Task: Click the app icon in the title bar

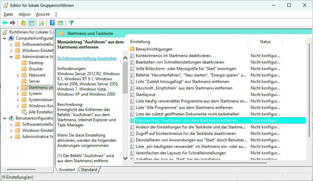Action: [x=6, y=5]
